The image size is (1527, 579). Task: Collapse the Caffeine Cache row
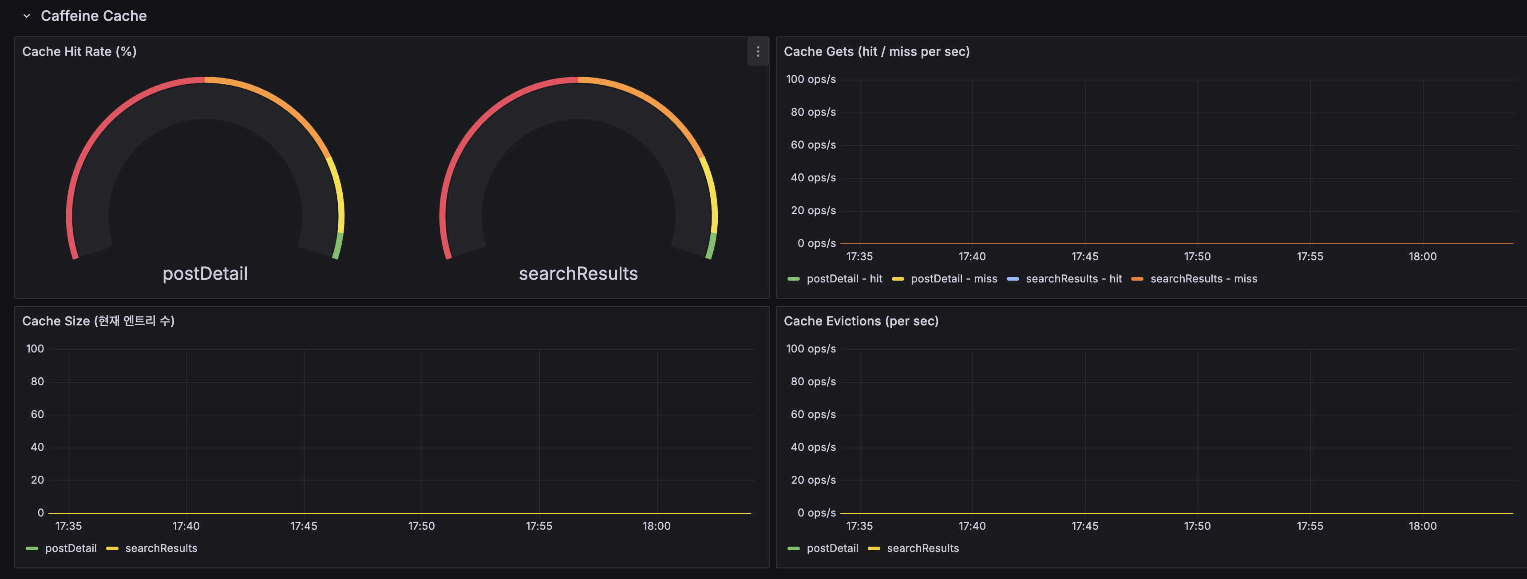(x=25, y=16)
